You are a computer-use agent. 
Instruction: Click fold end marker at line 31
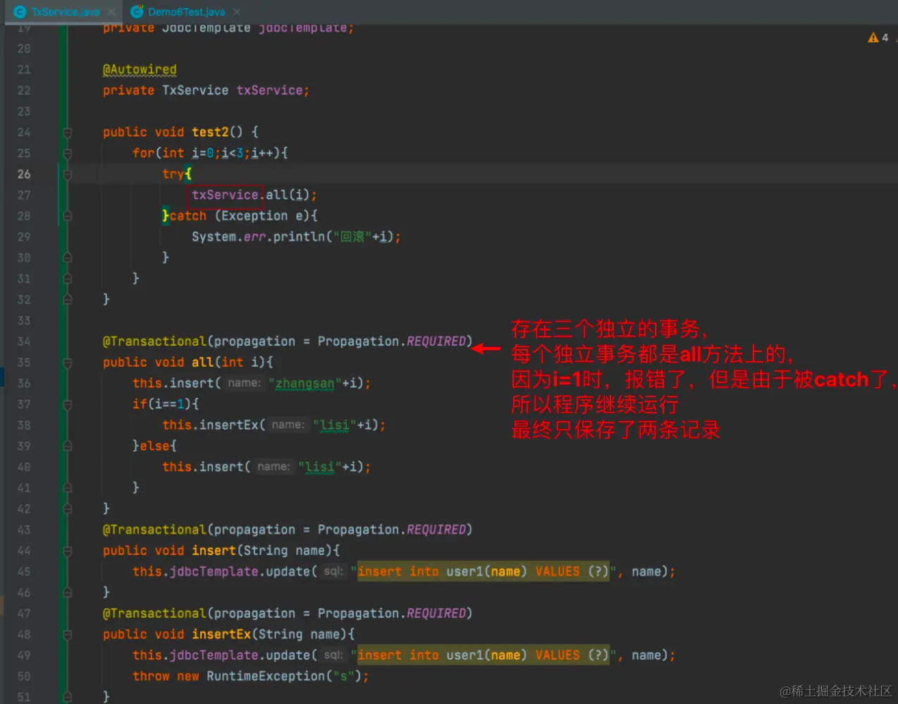click(68, 279)
